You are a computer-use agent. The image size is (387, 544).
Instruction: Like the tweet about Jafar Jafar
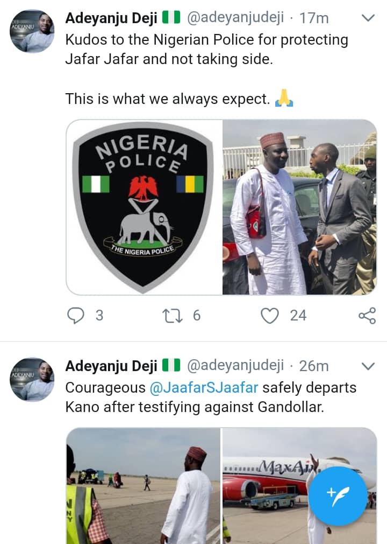(270, 315)
